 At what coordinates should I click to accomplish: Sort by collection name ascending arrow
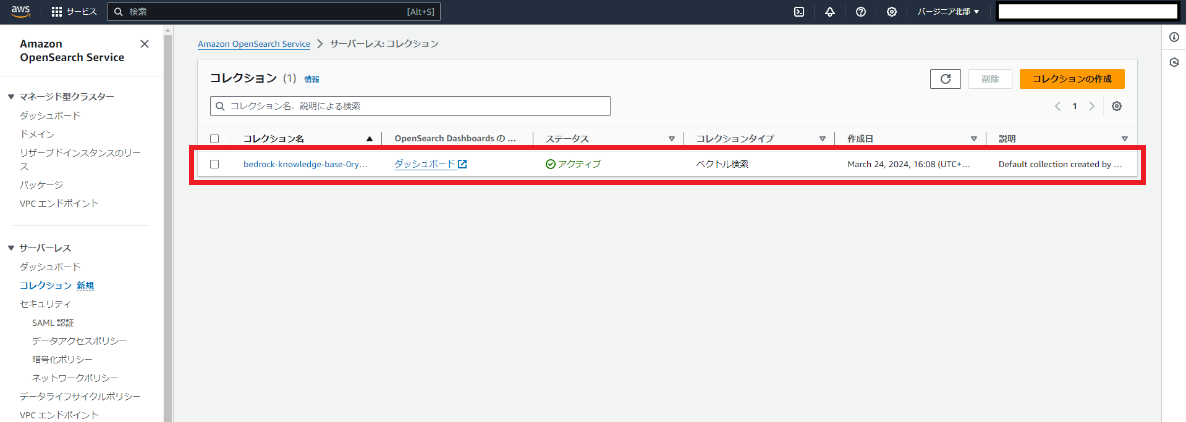coord(370,139)
